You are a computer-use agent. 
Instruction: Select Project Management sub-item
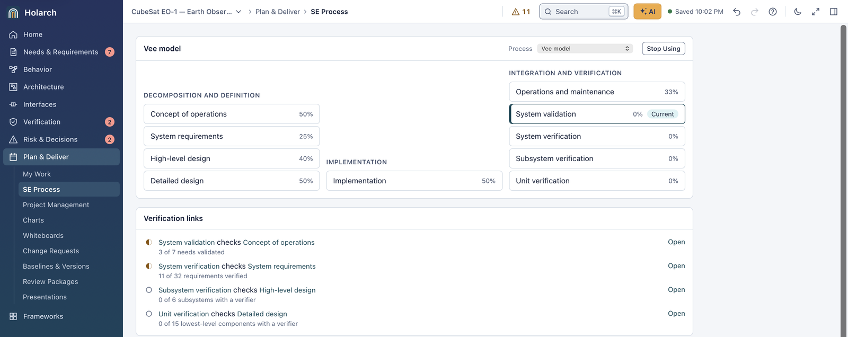click(x=69, y=205)
